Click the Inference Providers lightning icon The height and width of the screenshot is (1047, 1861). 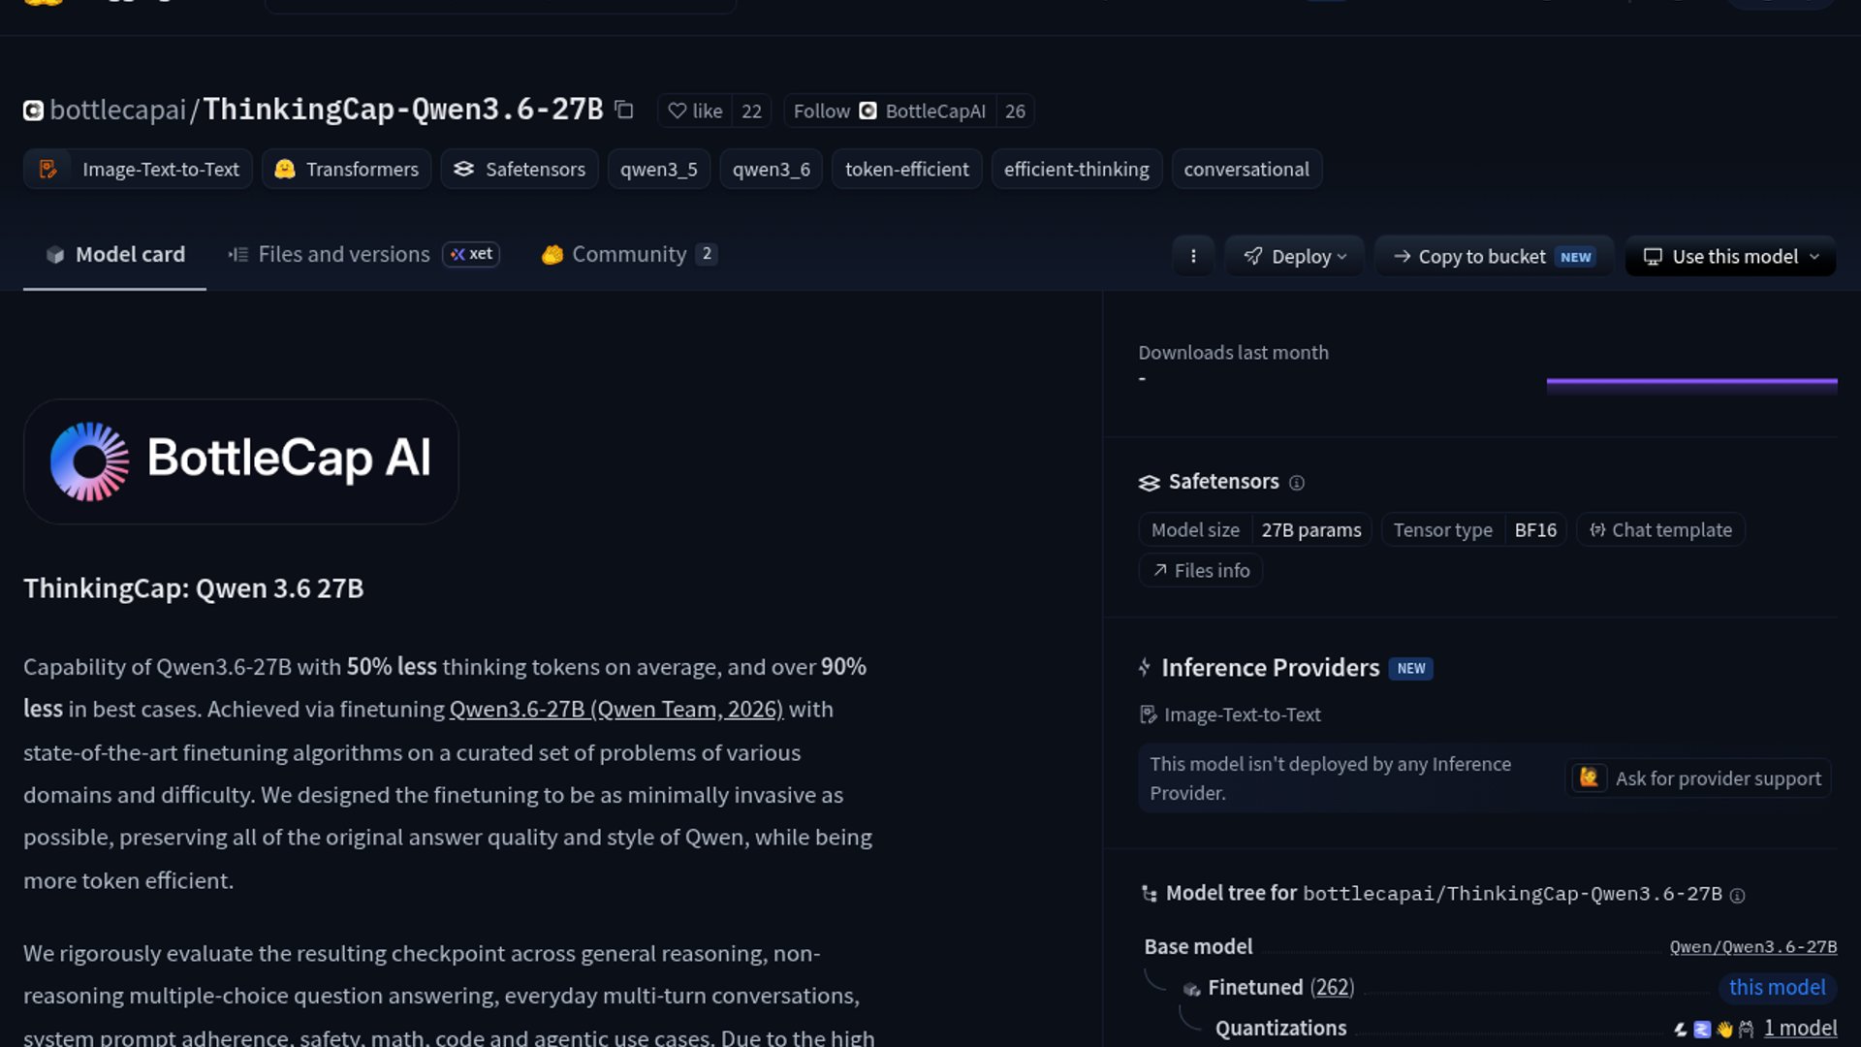(1145, 667)
